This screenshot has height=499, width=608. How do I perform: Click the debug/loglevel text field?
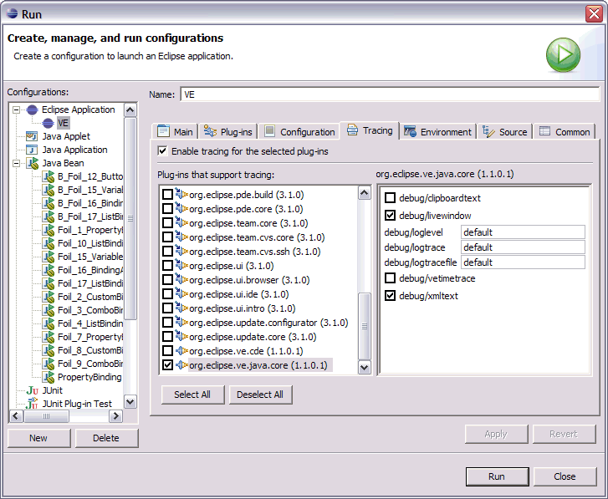pos(522,232)
